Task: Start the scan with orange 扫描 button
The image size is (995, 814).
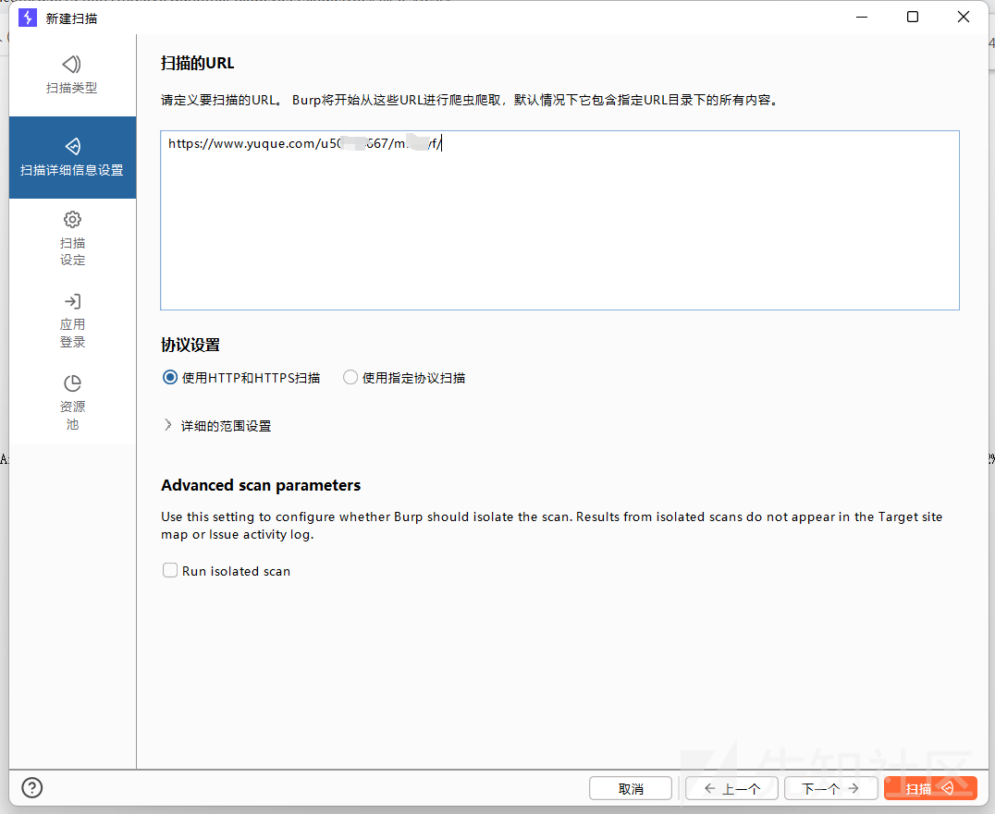Action: click(x=930, y=789)
